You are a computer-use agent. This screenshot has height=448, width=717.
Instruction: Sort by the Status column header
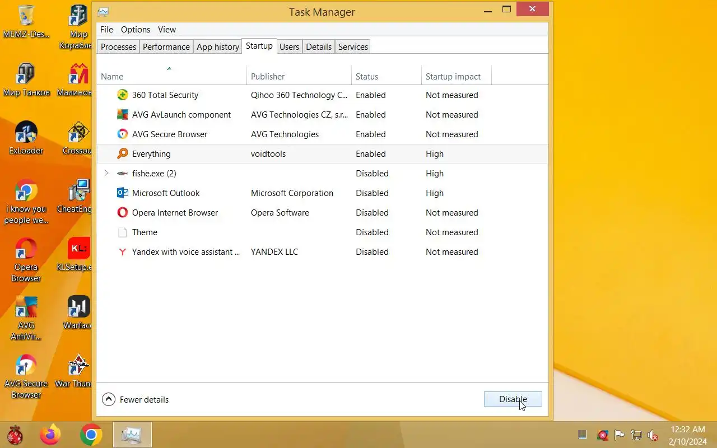[x=386, y=76]
